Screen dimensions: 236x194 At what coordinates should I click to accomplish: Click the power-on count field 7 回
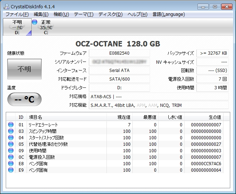pos(213,79)
